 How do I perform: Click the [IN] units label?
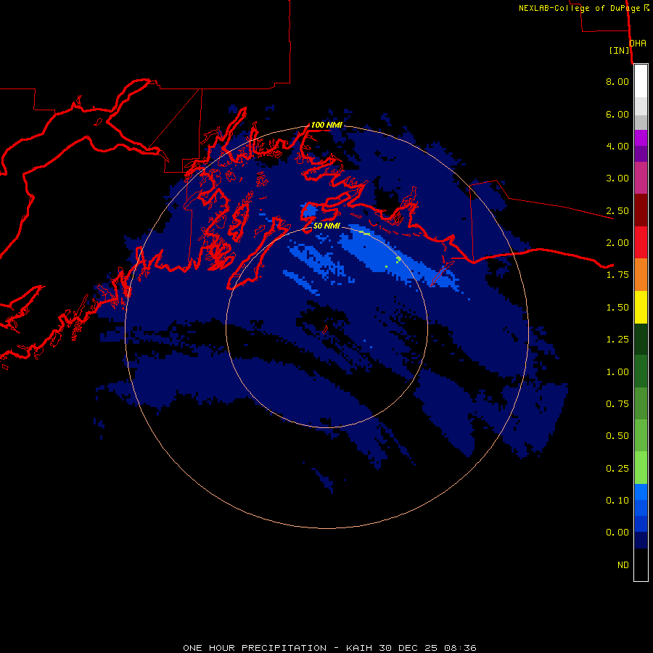coord(620,51)
